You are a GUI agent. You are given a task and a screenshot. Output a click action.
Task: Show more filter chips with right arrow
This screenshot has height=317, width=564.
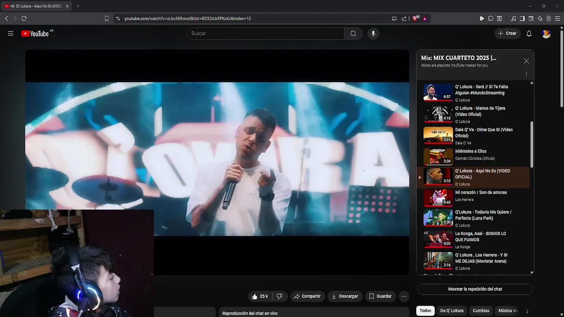(527, 311)
